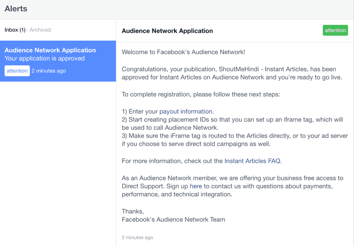Click the '2 minutes ago' timestamp in the alert list

point(49,71)
